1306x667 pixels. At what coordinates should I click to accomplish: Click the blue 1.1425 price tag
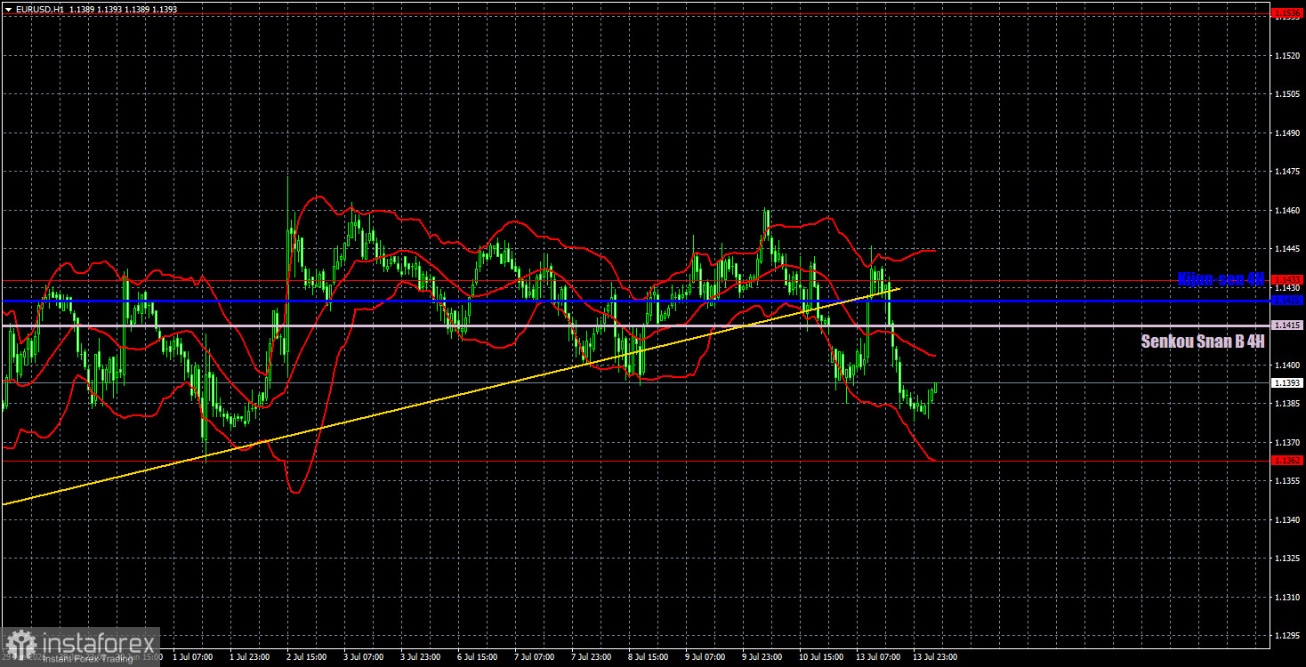pyautogui.click(x=1287, y=301)
